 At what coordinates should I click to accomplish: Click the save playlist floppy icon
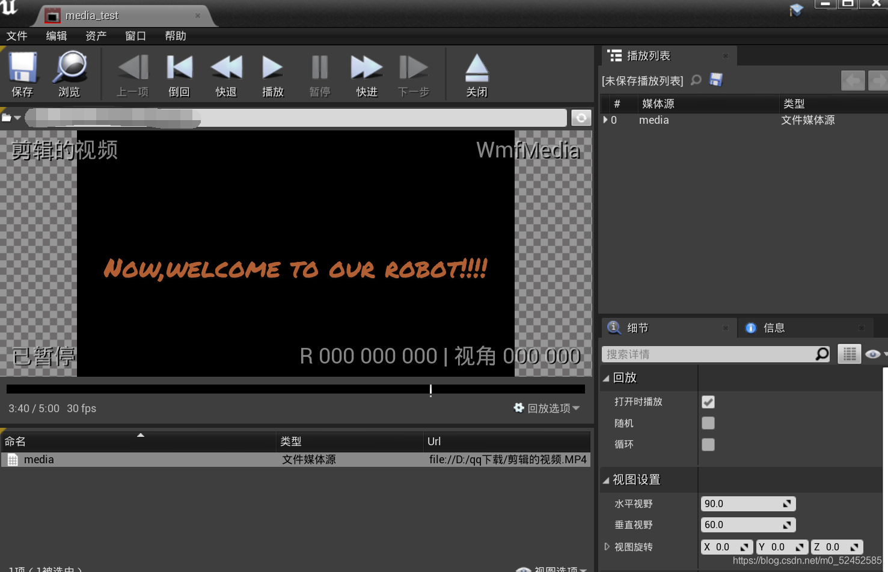[x=716, y=79]
